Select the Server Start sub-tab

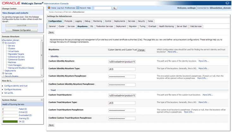coord(182,26)
